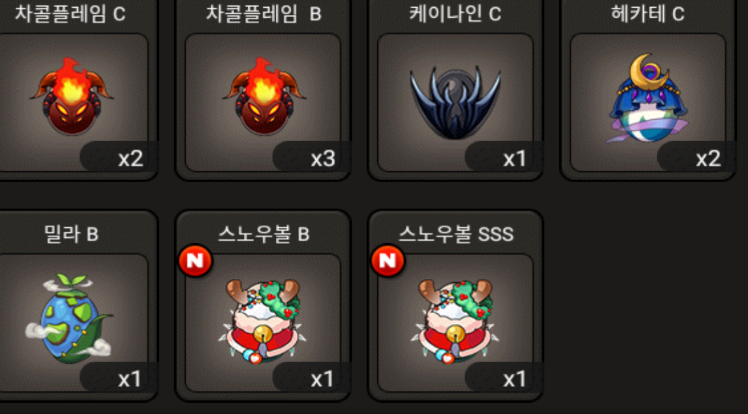This screenshot has width=748, height=414.
Task: Select the 스노우볼 SSS reindeer egg icon
Action: [456, 320]
